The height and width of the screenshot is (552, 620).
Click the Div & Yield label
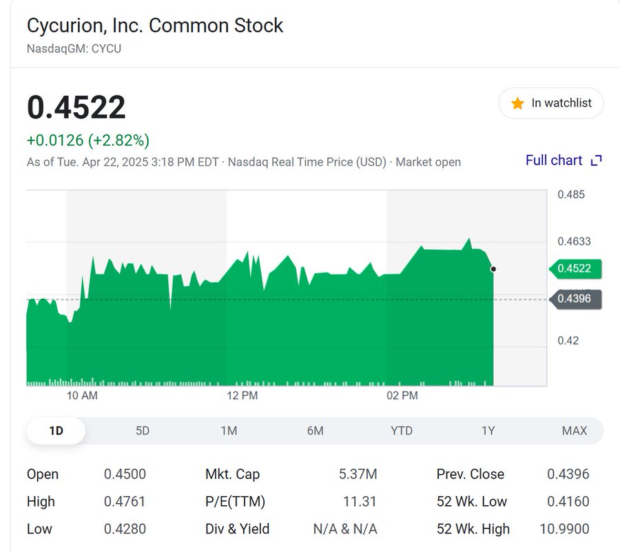click(237, 529)
